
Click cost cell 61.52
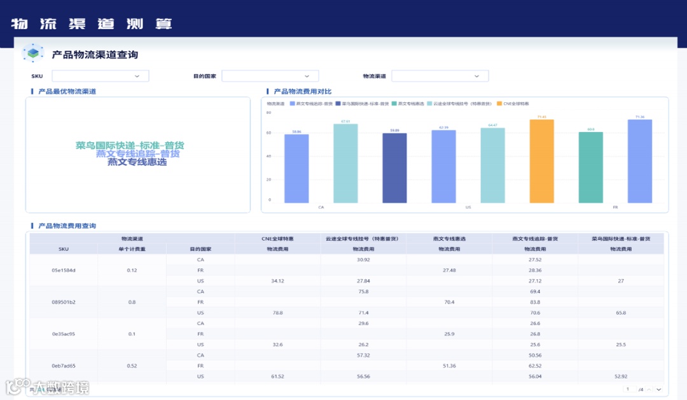(x=278, y=377)
